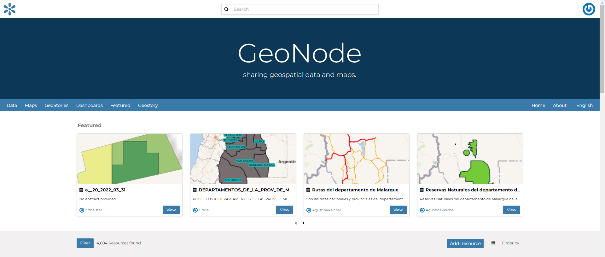Go to next featured page arrow
This screenshot has width=605, height=257.
pos(304,223)
